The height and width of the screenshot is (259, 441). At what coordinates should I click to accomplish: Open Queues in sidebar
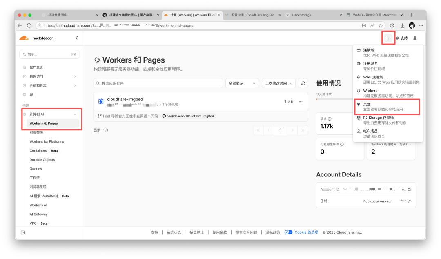click(x=36, y=169)
